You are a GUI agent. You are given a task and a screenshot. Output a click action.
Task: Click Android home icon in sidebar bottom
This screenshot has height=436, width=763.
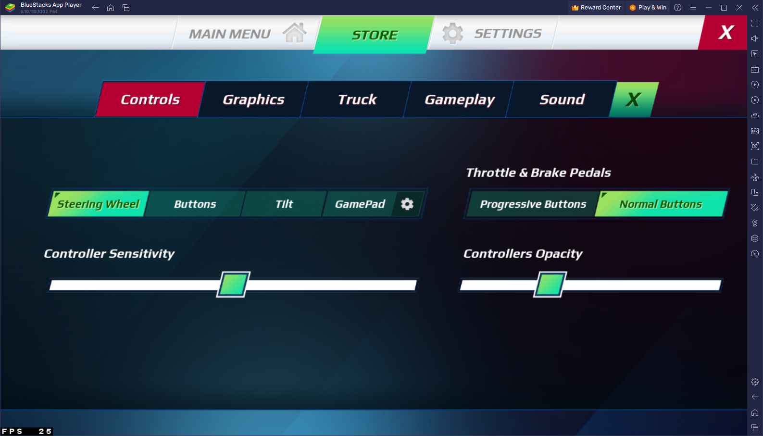[755, 412]
